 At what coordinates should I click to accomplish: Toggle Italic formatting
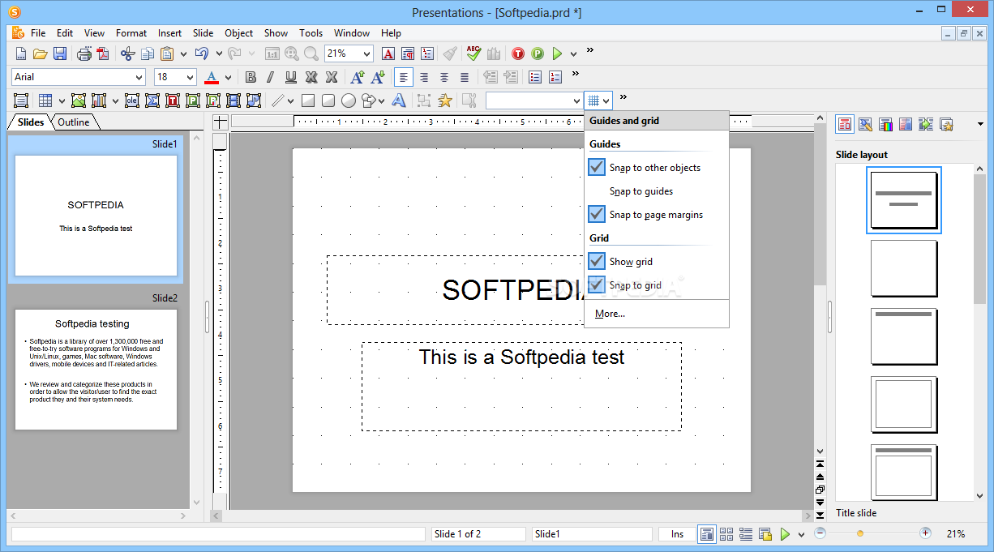271,77
